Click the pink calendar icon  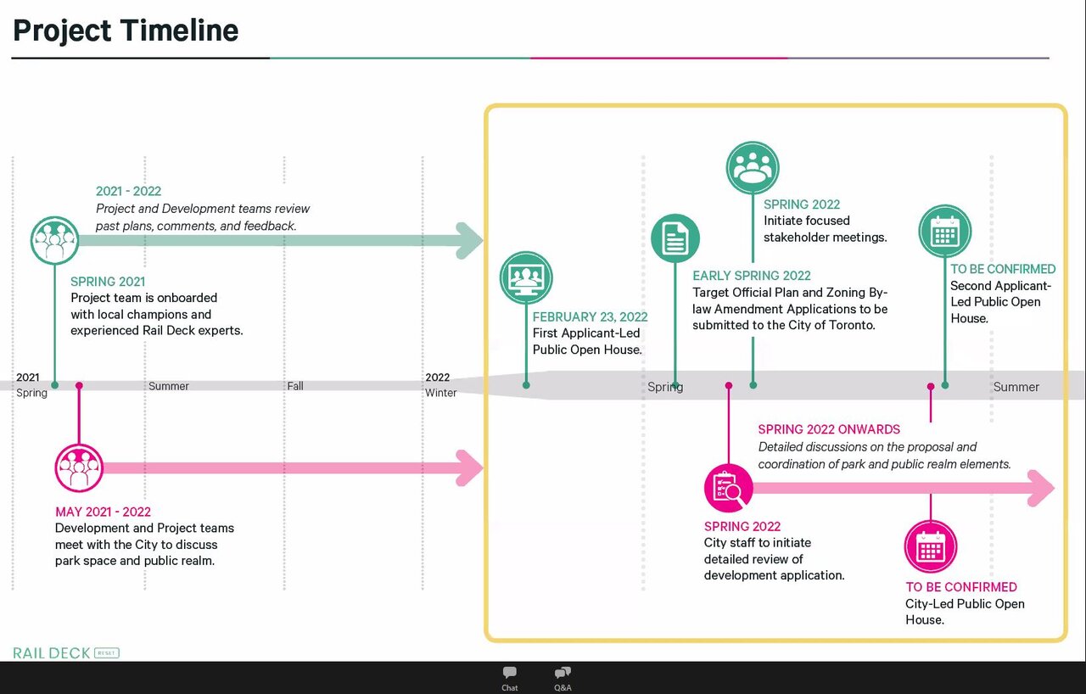click(x=931, y=547)
